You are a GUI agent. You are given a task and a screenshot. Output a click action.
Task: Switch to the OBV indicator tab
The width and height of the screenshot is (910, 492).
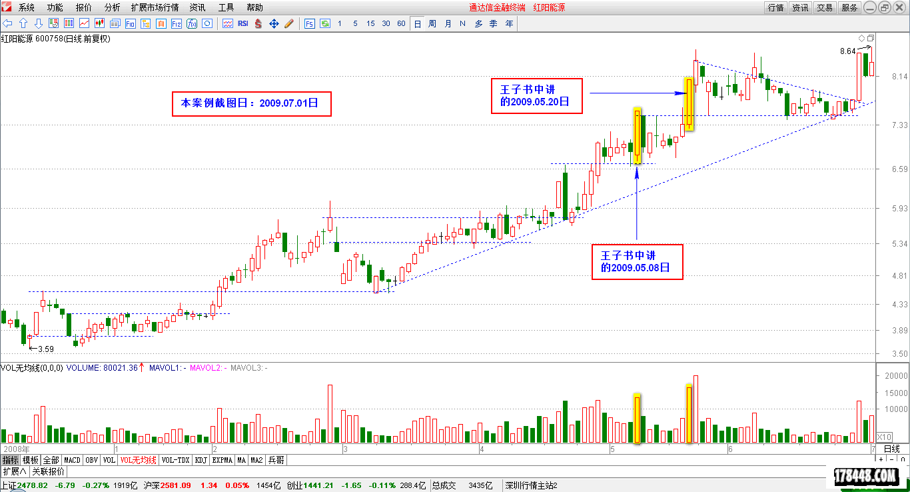92,460
